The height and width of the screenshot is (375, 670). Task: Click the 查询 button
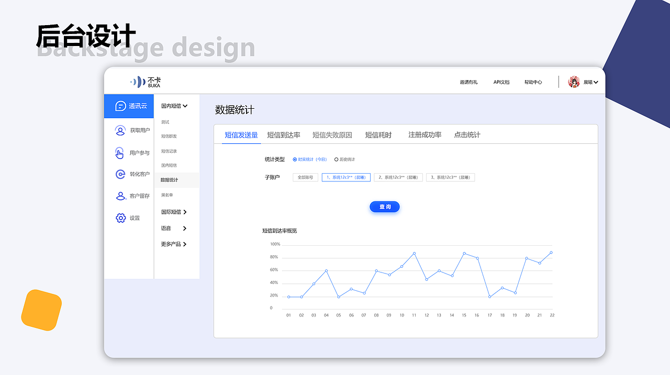point(384,207)
